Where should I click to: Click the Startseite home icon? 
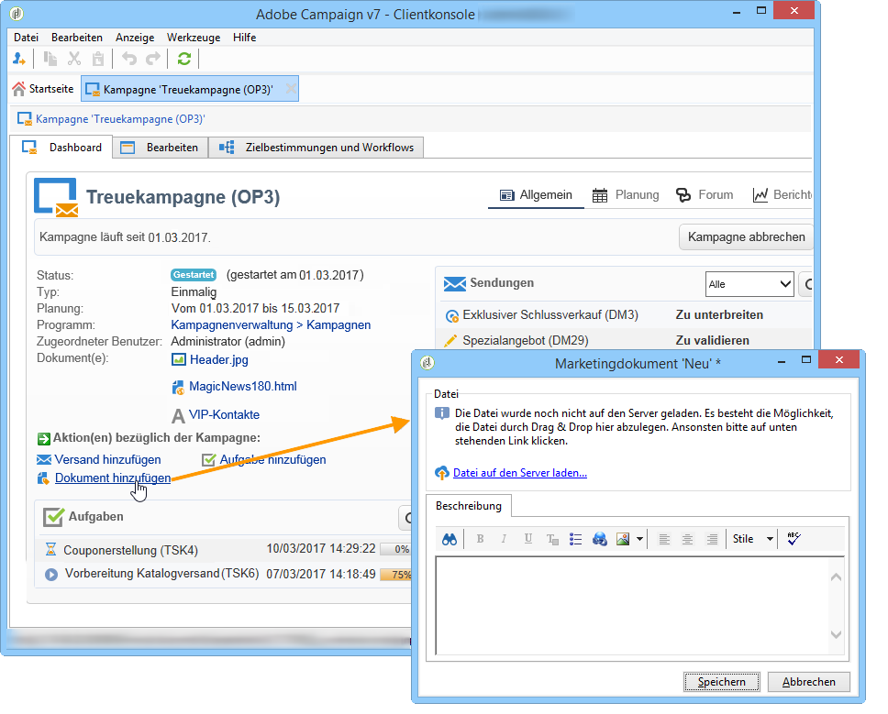(18, 89)
